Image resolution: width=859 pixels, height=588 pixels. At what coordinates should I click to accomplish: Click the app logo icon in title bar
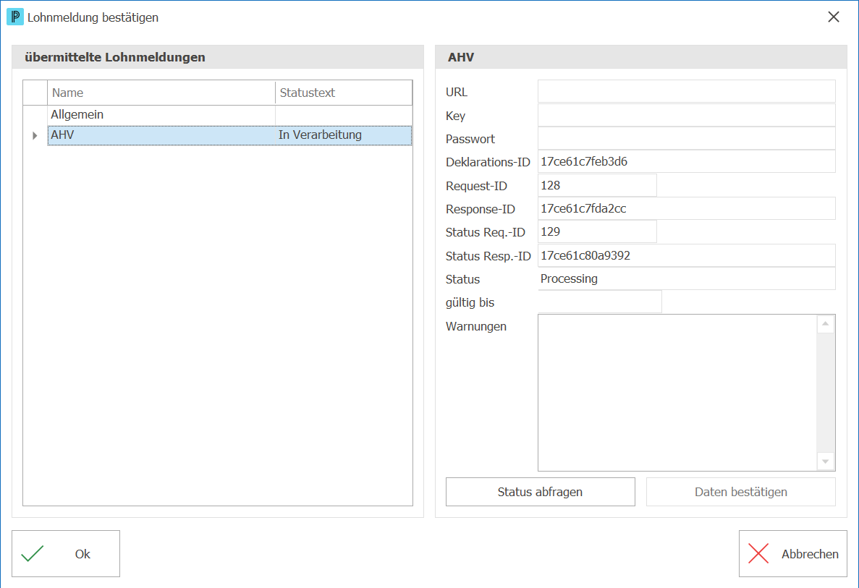pos(14,17)
